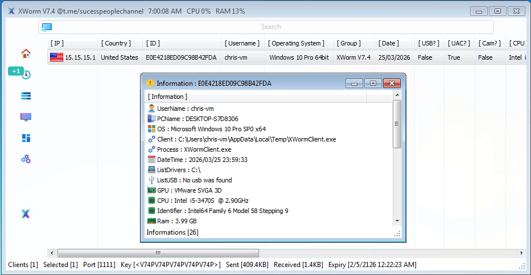
Task: Open the monitor icon in sidebar
Action: [x=26, y=117]
